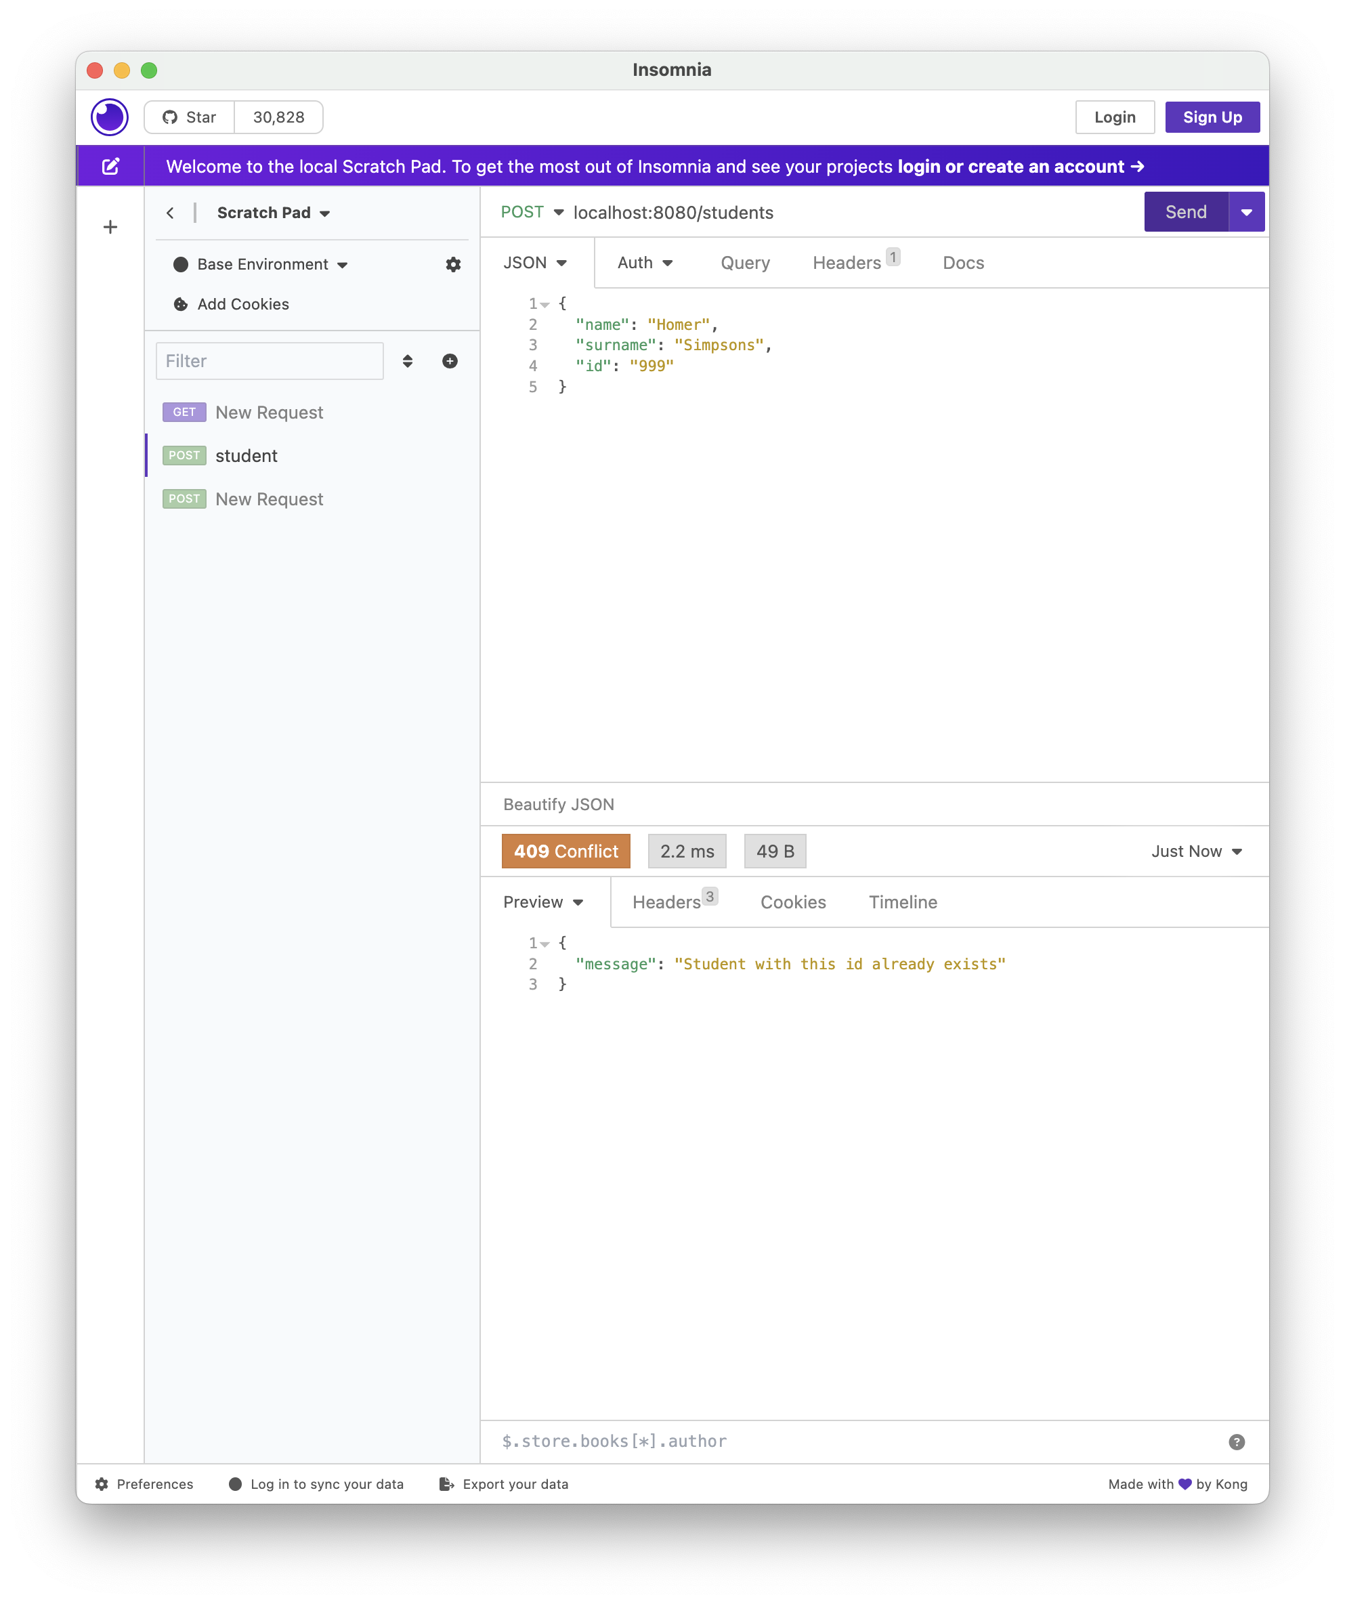Viewport: 1345px width, 1604px height.
Task: Click the localhost:8080/students URL field
Action: click(854, 212)
